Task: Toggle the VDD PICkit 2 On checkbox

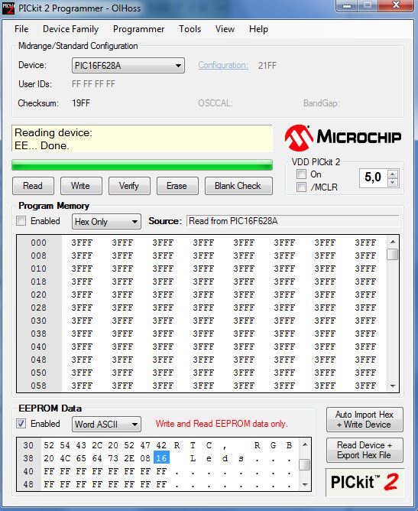Action: point(301,174)
